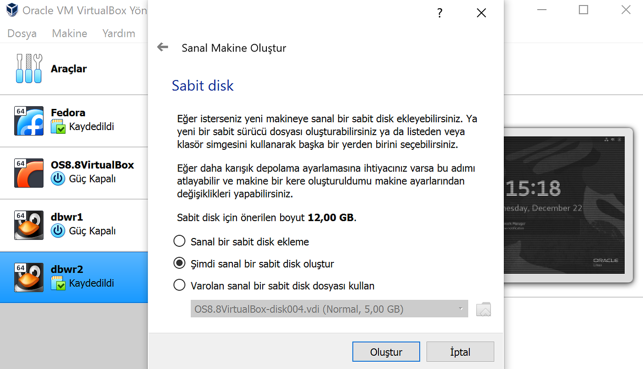Click dbwr2 saved state icon
The width and height of the screenshot is (643, 369).
58,284
